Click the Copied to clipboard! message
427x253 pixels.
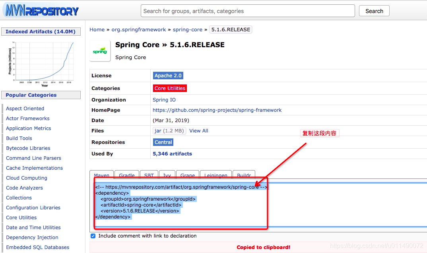point(263,247)
